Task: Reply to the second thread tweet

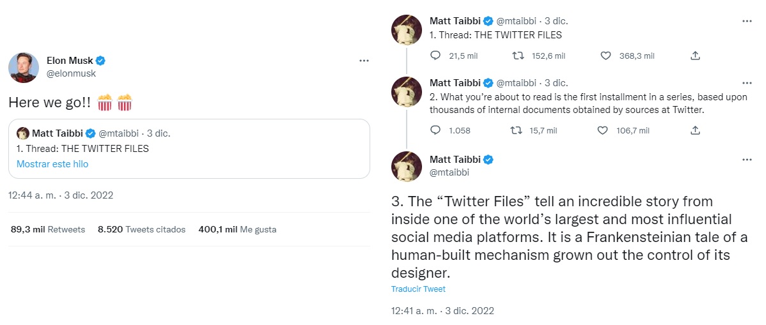Action: [436, 130]
